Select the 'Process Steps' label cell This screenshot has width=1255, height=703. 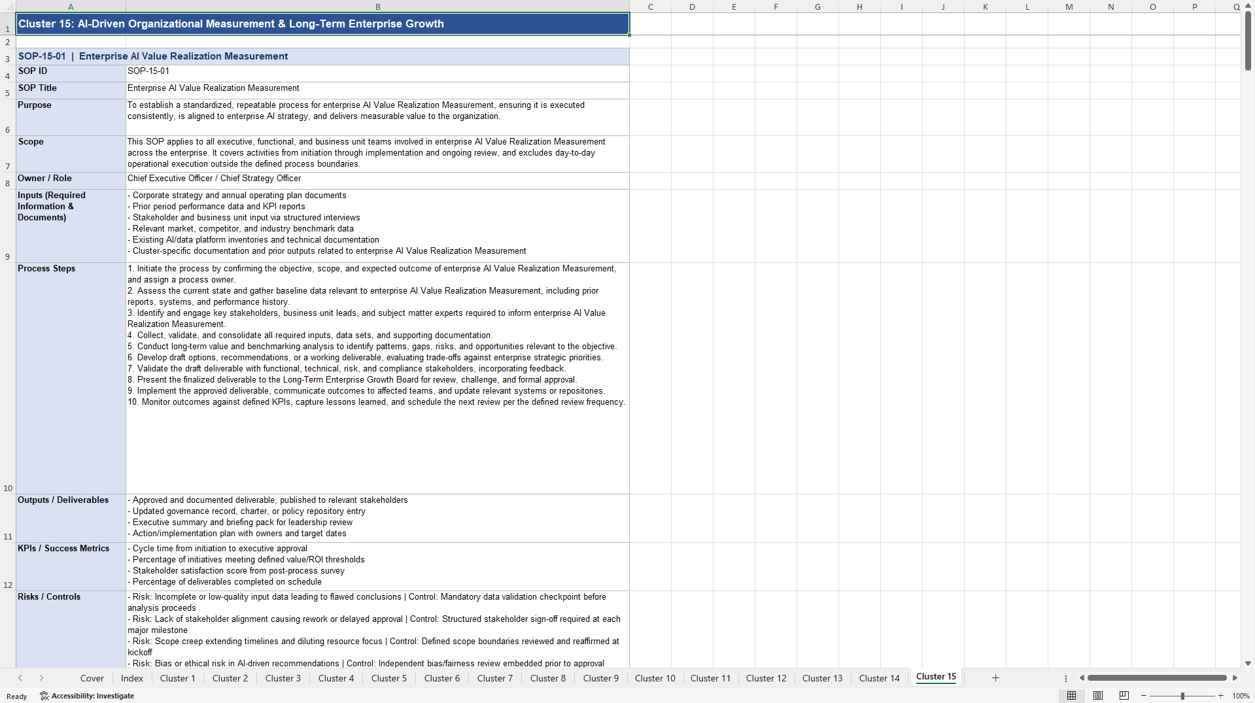(71, 378)
